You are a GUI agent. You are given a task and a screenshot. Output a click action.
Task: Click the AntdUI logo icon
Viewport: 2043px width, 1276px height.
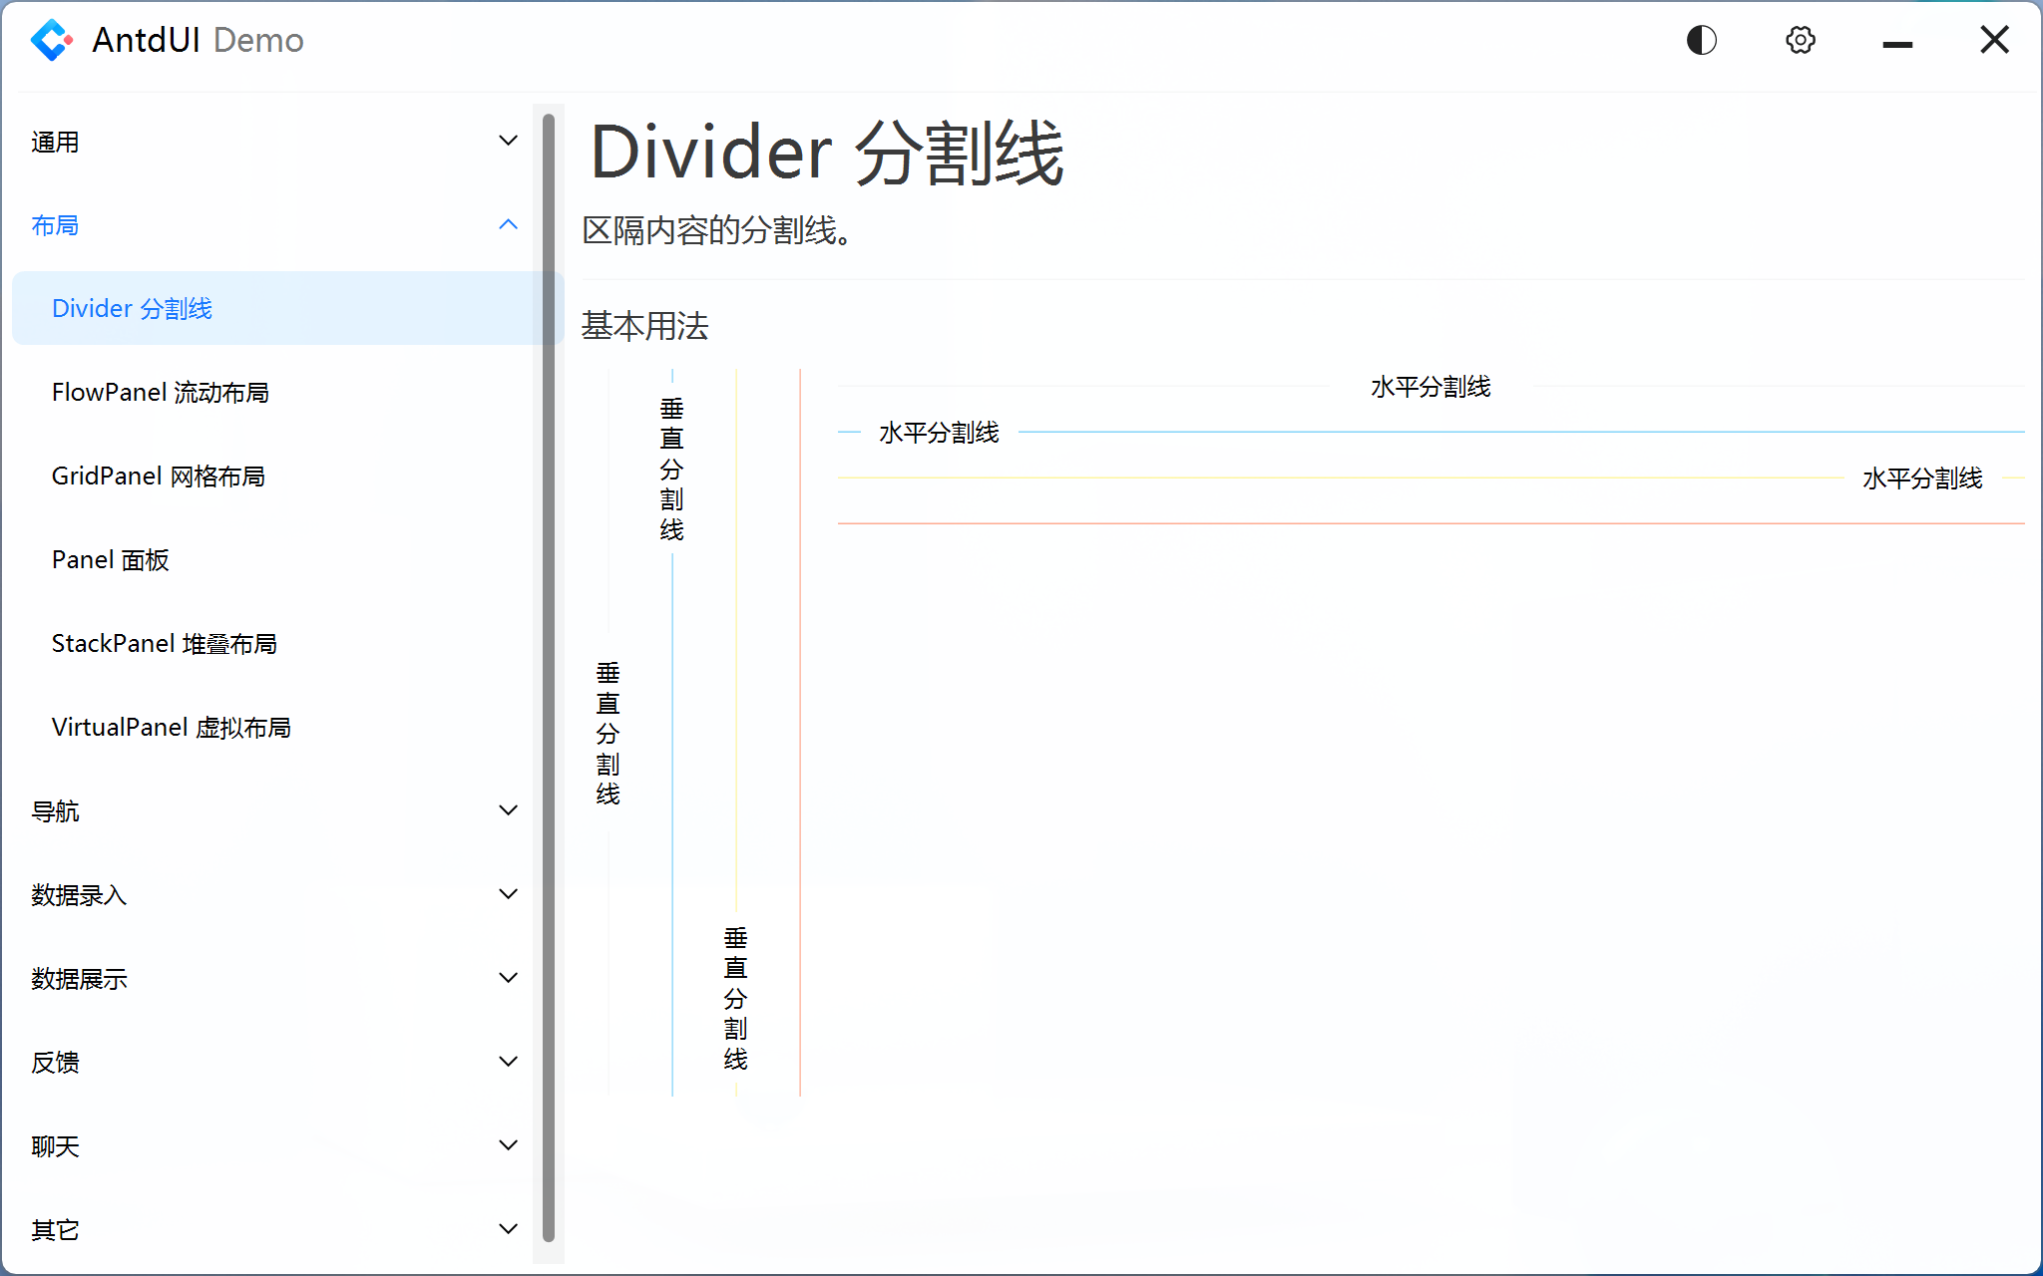tap(52, 39)
